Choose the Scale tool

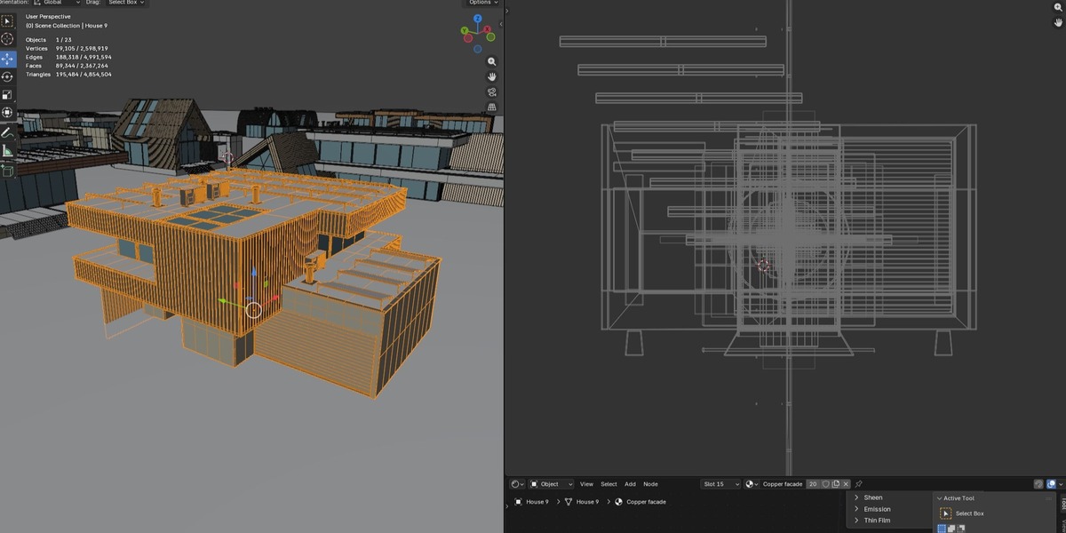(7, 94)
